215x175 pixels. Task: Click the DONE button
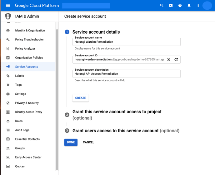coord(71,142)
